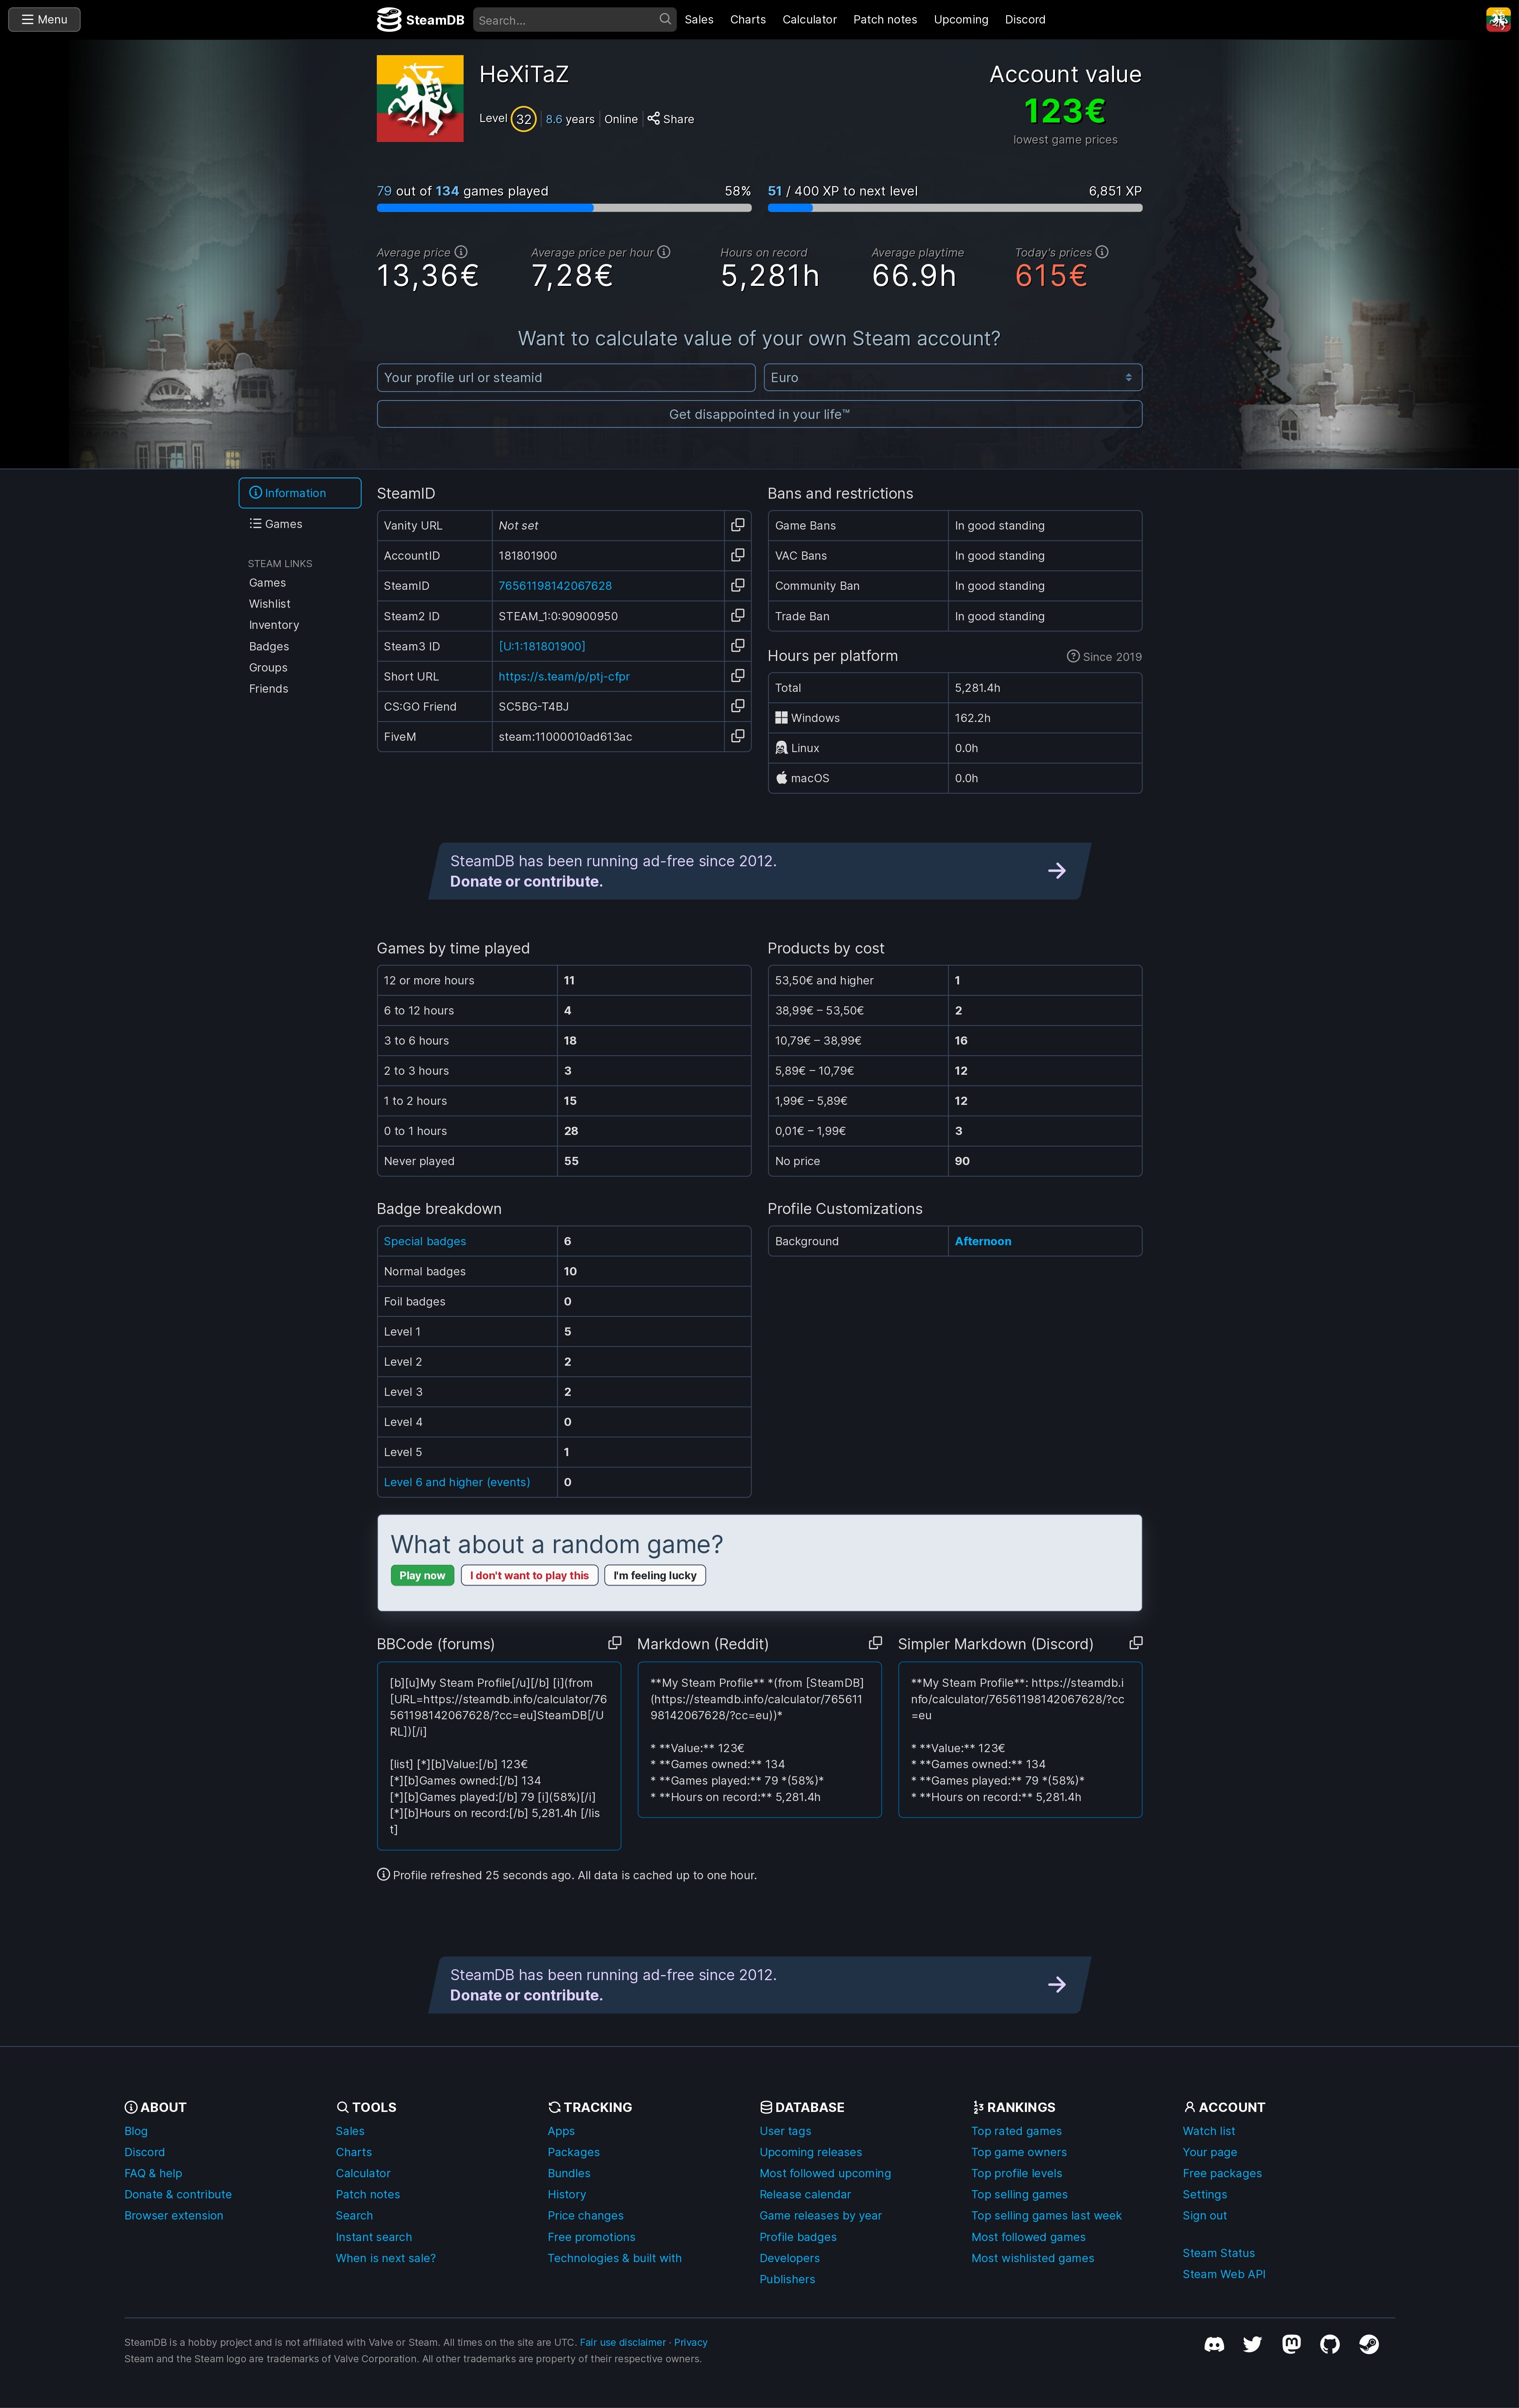
Task: Open Discord in top navigation
Action: coord(1025,19)
